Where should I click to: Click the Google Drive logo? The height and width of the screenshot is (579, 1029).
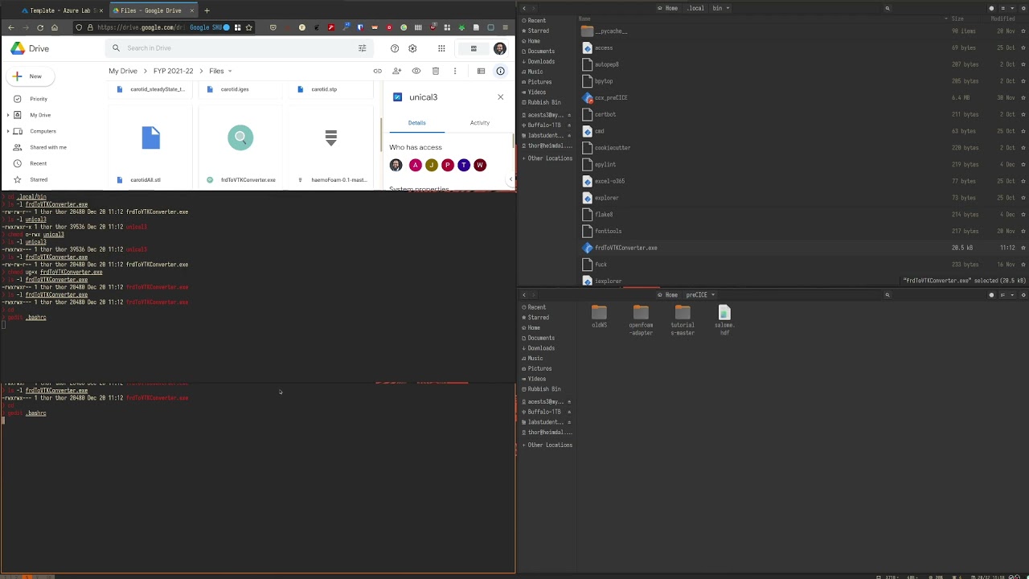click(30, 48)
